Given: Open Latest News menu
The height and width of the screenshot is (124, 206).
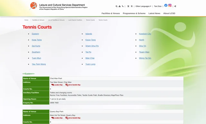Looking at the screenshot, I should click(x=154, y=13).
